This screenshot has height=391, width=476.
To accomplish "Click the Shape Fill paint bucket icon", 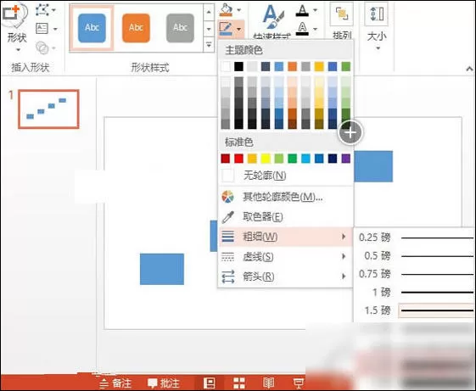I will pyautogui.click(x=227, y=9).
